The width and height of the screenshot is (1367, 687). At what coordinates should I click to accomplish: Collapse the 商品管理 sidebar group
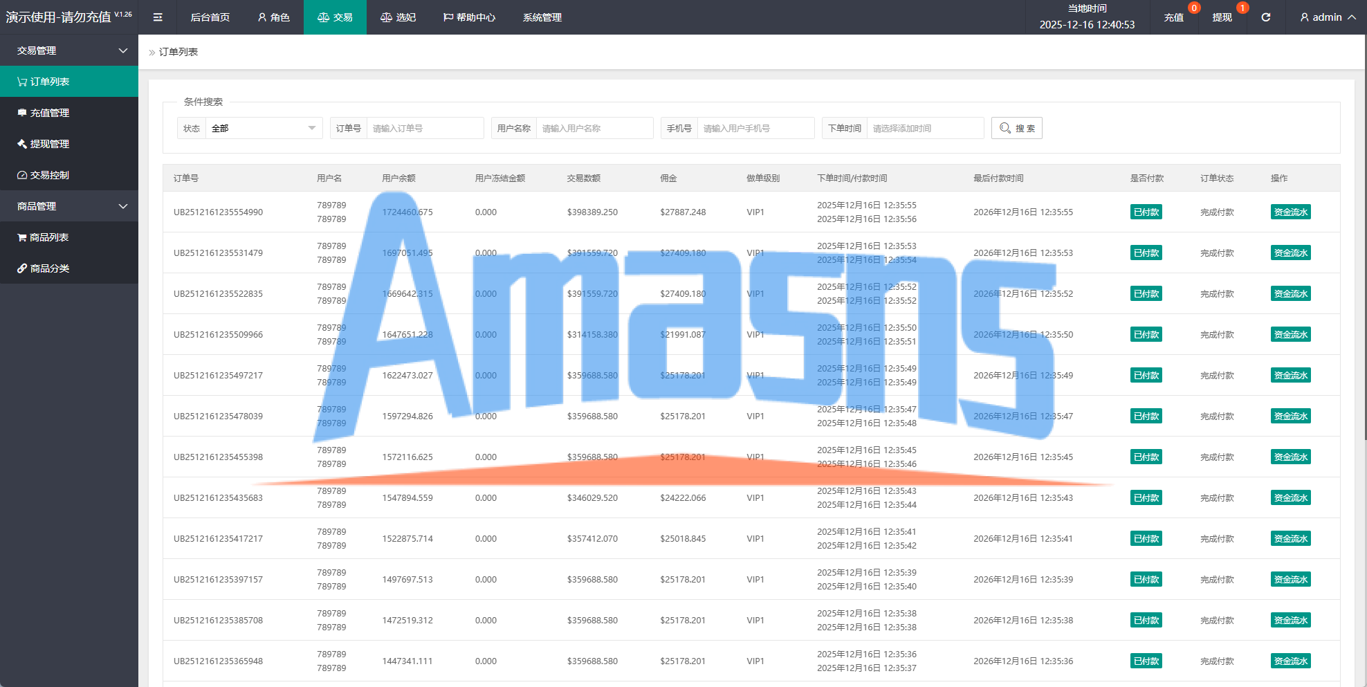[x=69, y=206]
